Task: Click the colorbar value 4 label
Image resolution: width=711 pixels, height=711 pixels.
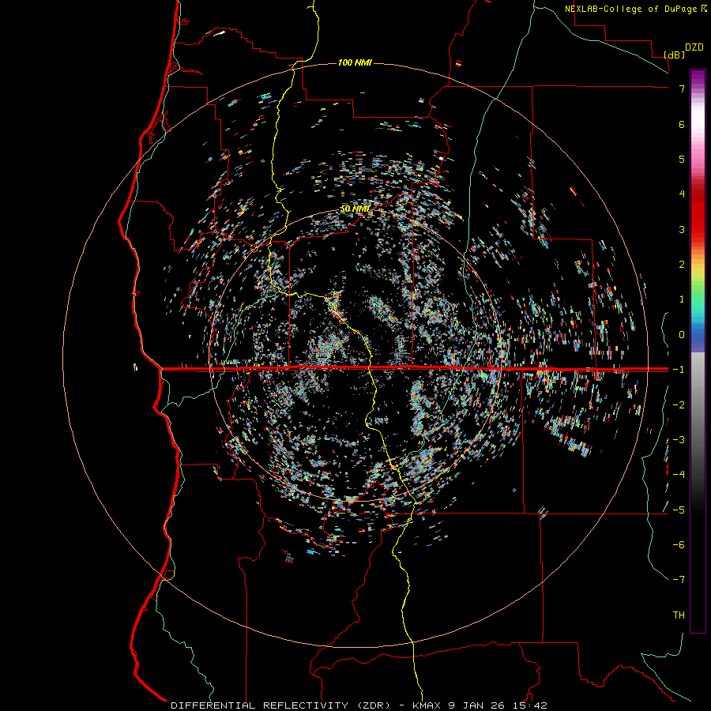Action: tap(682, 194)
